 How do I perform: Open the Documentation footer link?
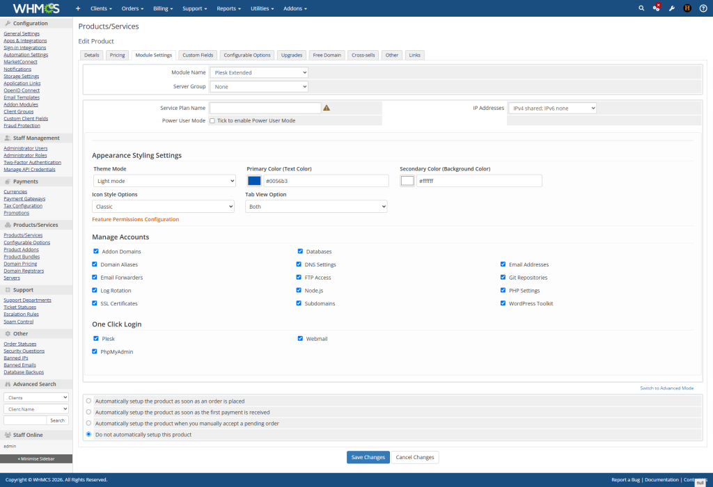(x=661, y=480)
